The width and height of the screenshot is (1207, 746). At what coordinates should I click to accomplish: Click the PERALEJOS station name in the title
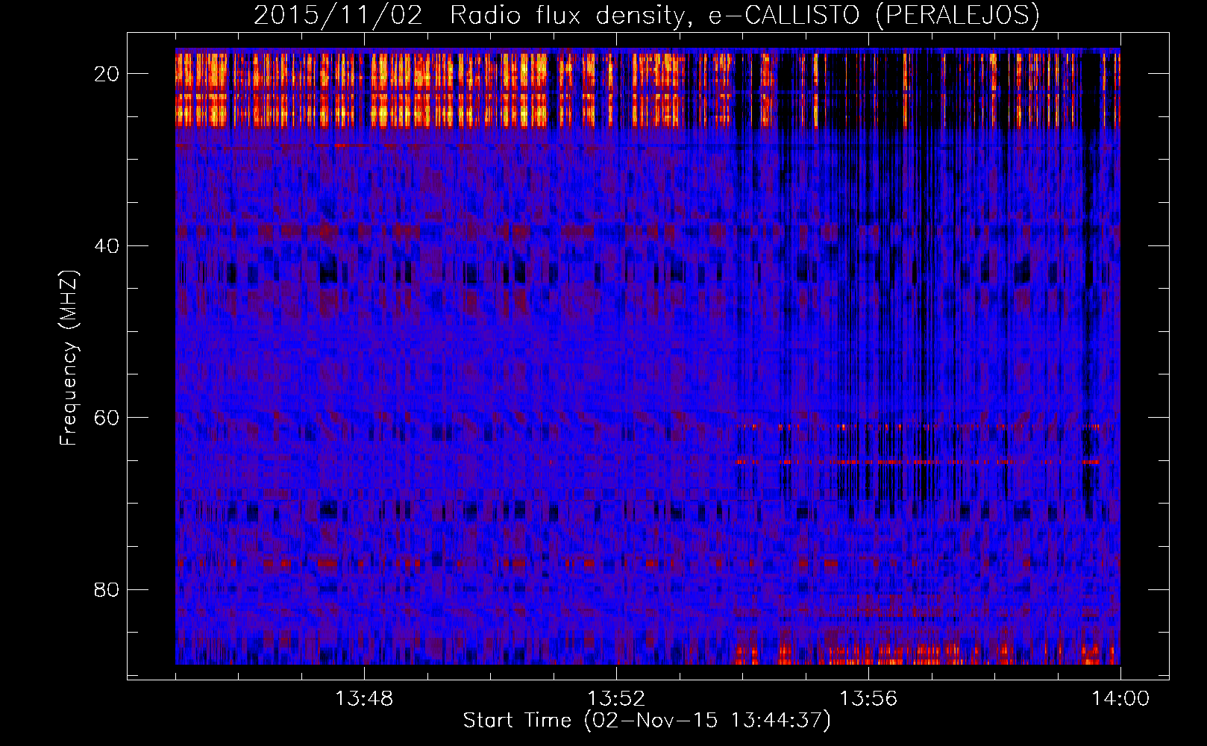tap(957, 15)
